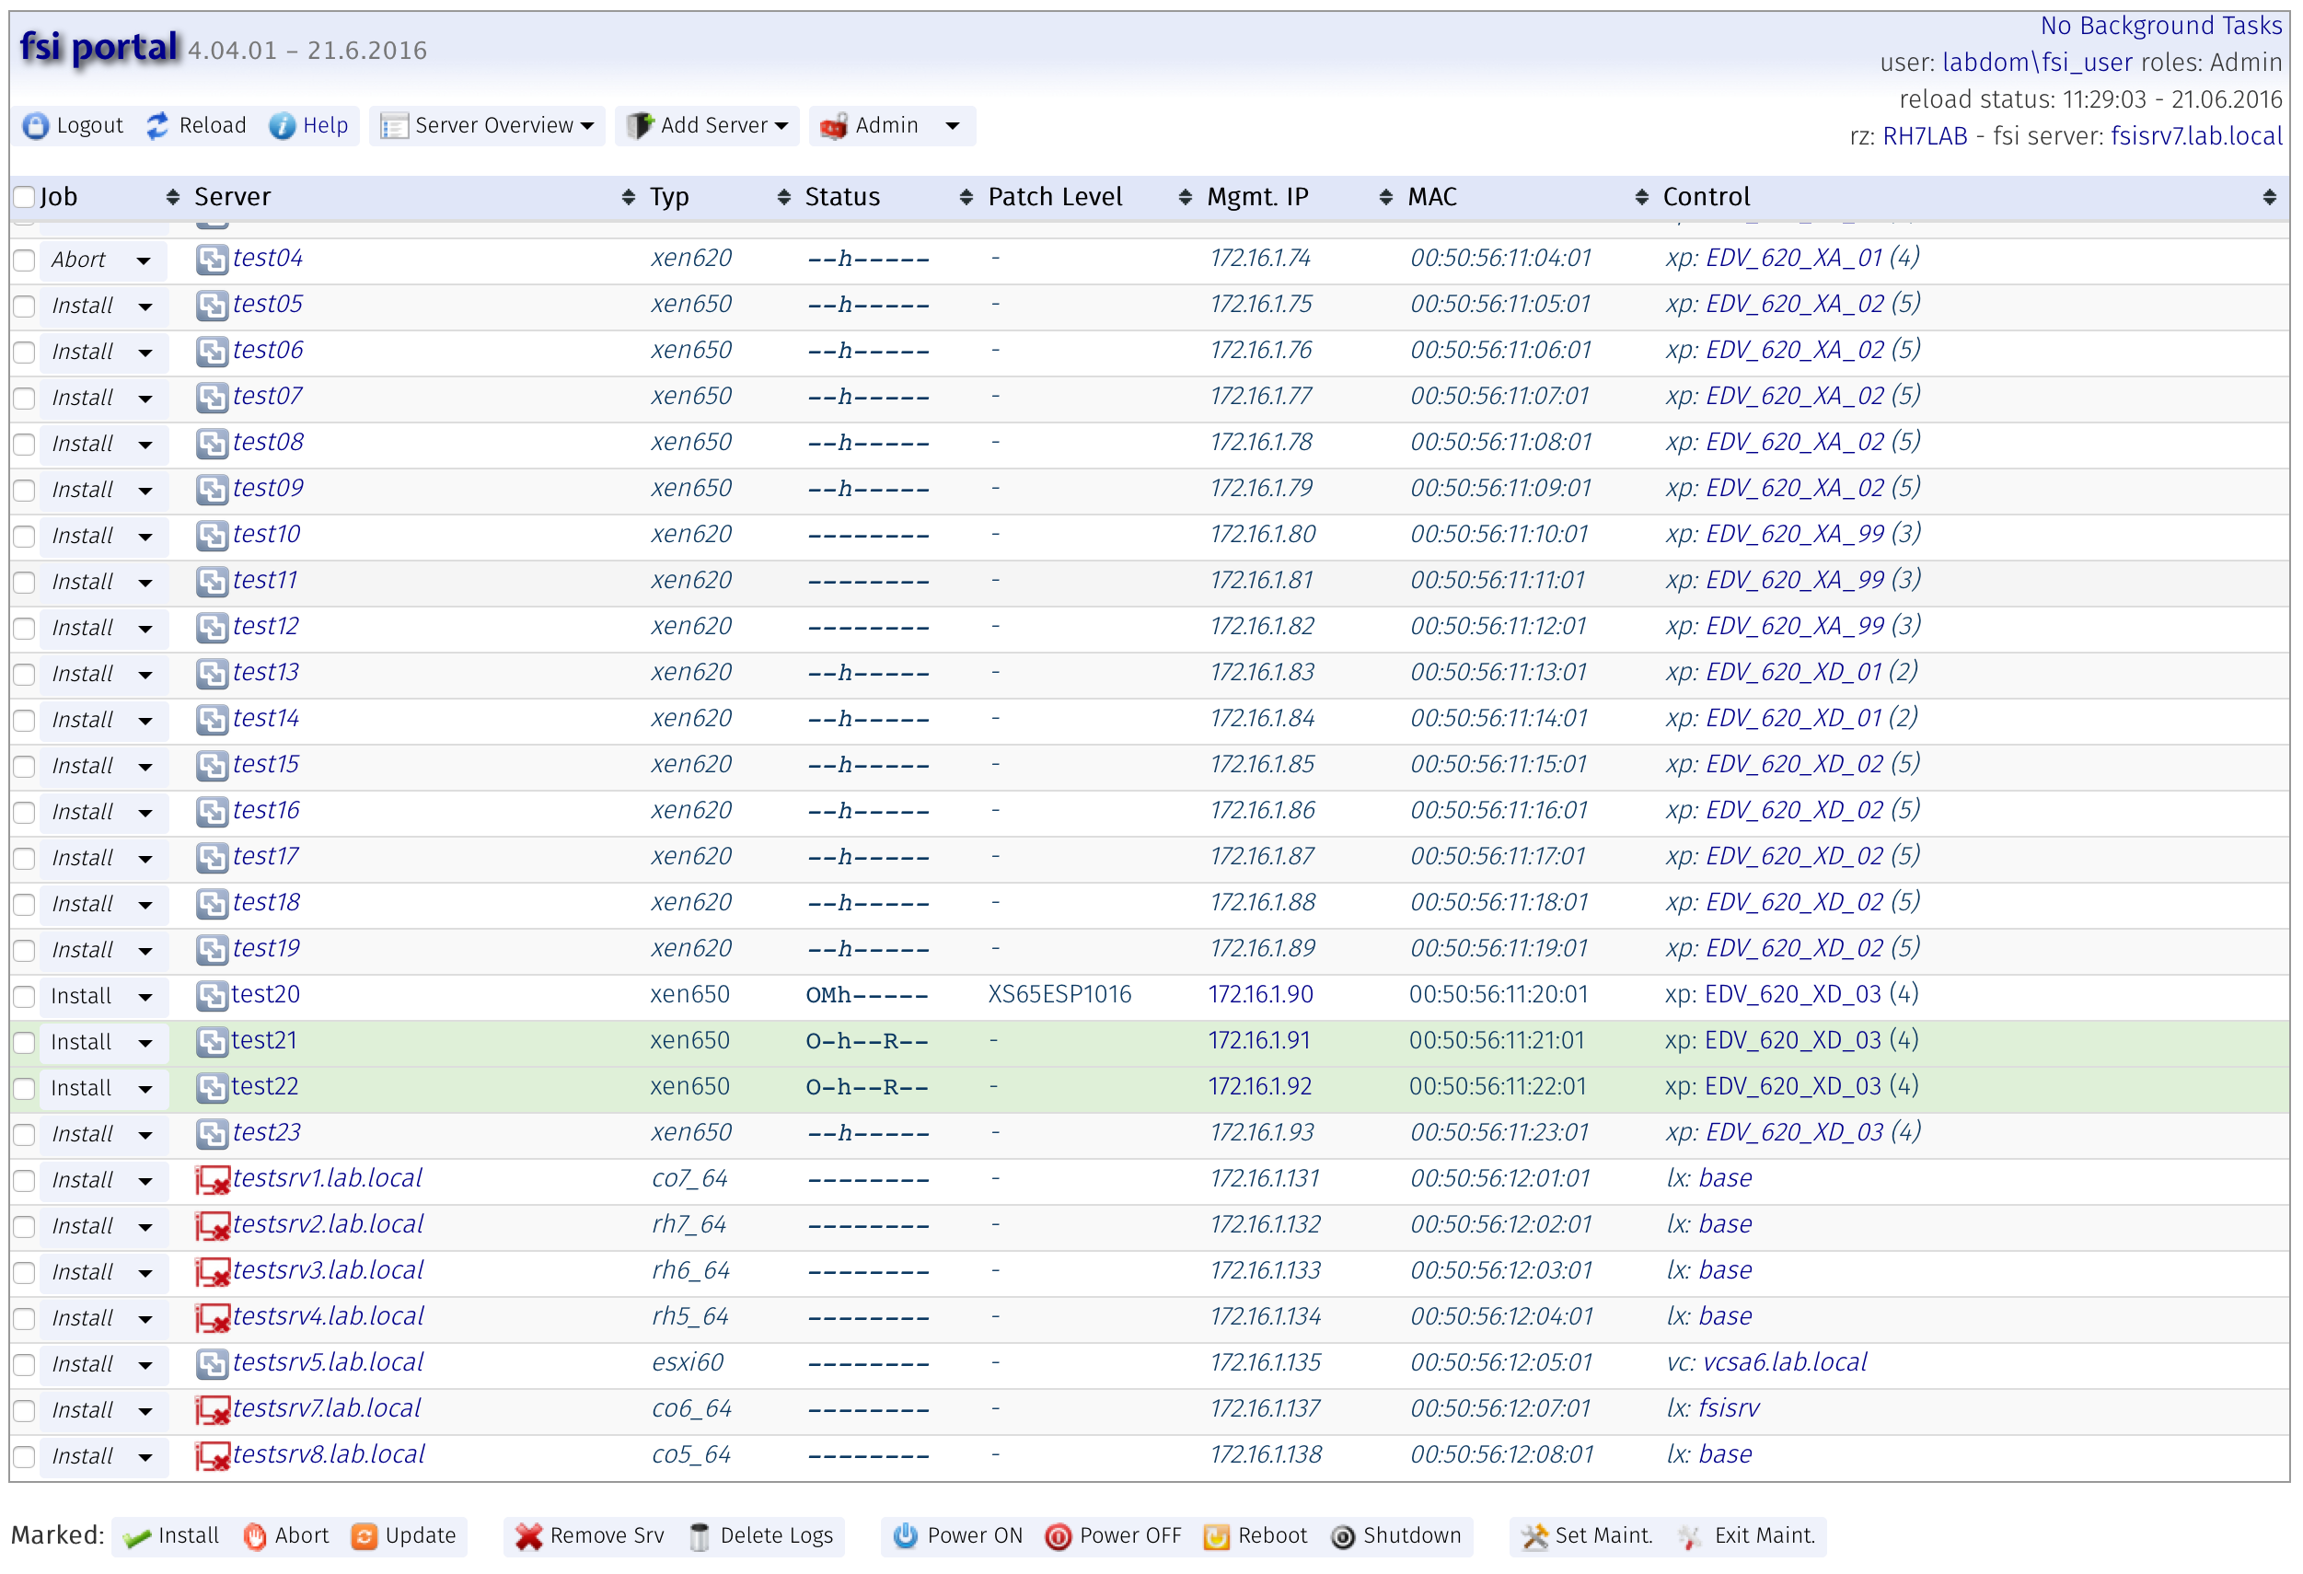Viewport: 2303px width, 1574px height.
Task: Click the error icon beside testsrv3.lab.local
Action: 212,1273
